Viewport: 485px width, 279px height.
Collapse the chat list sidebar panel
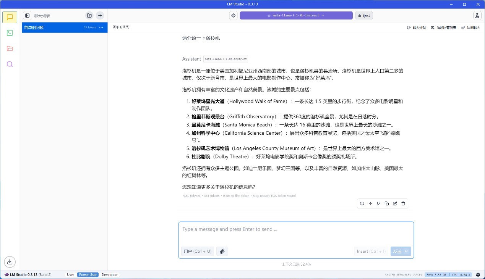click(28, 16)
